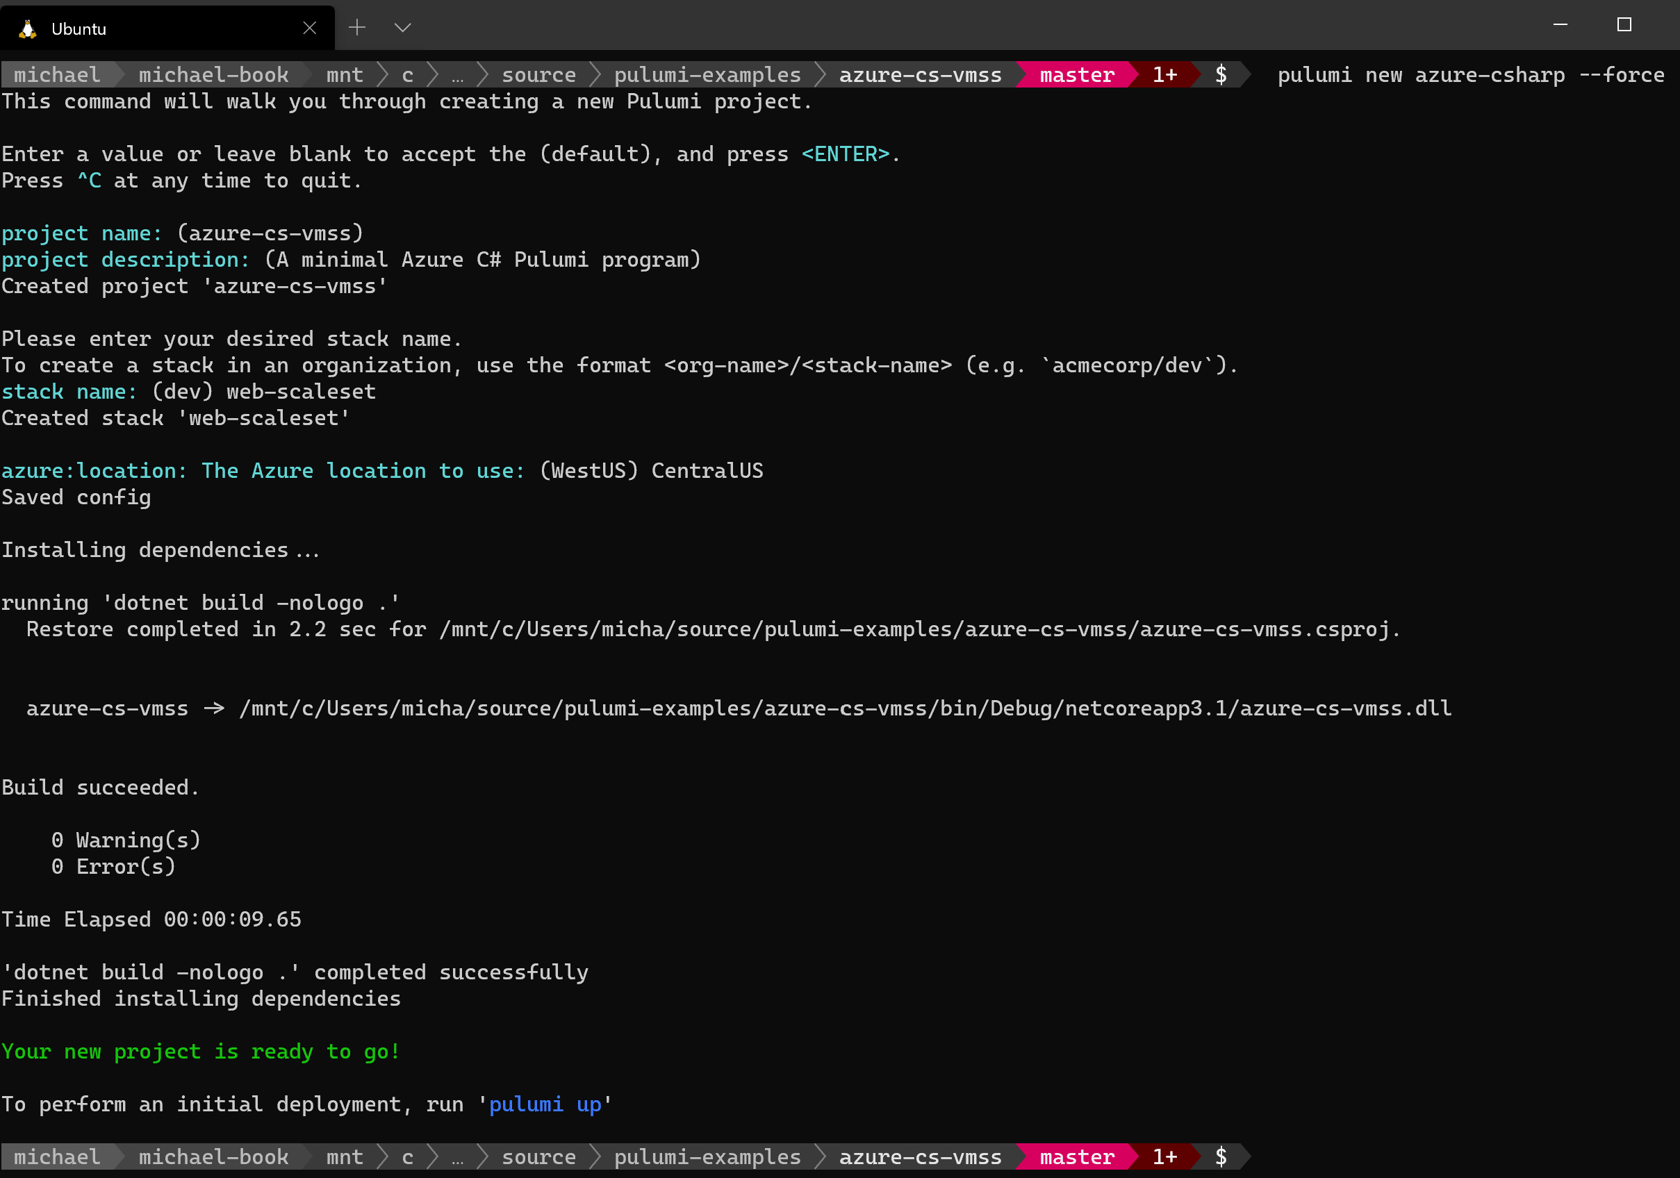
Task: Click the 'stack name:' prompt label
Action: [x=69, y=392]
